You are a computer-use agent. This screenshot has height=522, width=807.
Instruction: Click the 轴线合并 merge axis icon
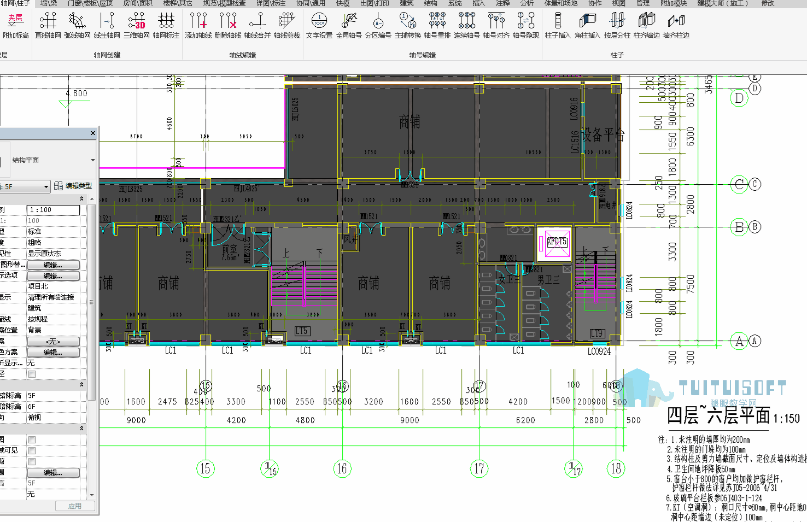[257, 25]
